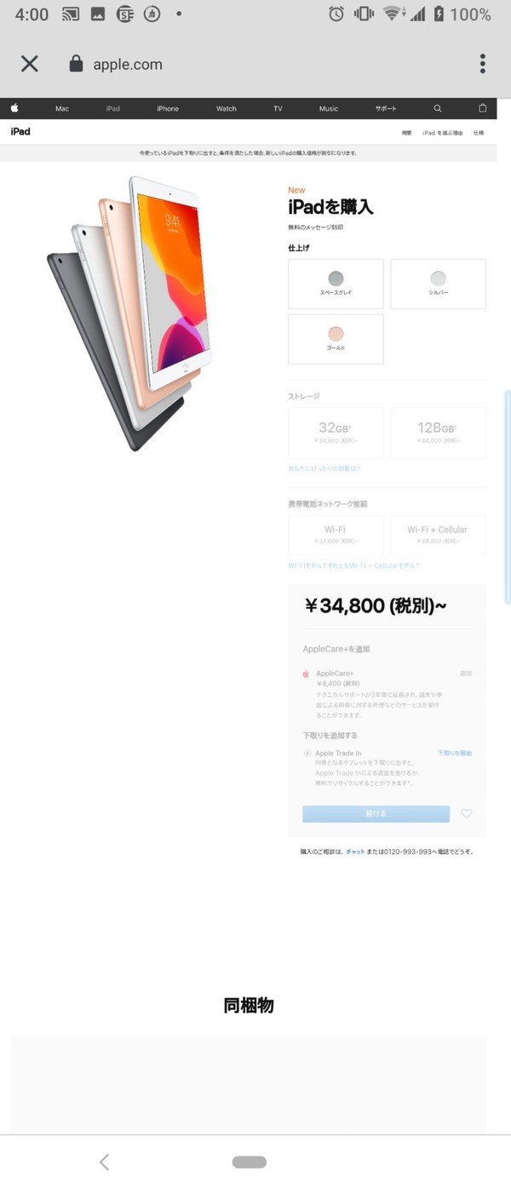
Task: Open Mac in the navigation bar
Action: [x=62, y=109]
